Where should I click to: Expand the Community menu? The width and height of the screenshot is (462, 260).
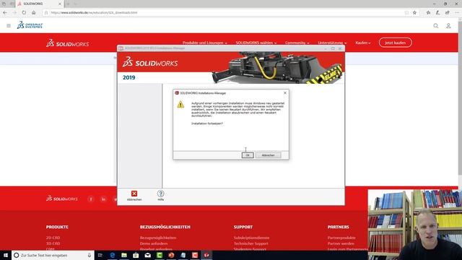pos(297,43)
